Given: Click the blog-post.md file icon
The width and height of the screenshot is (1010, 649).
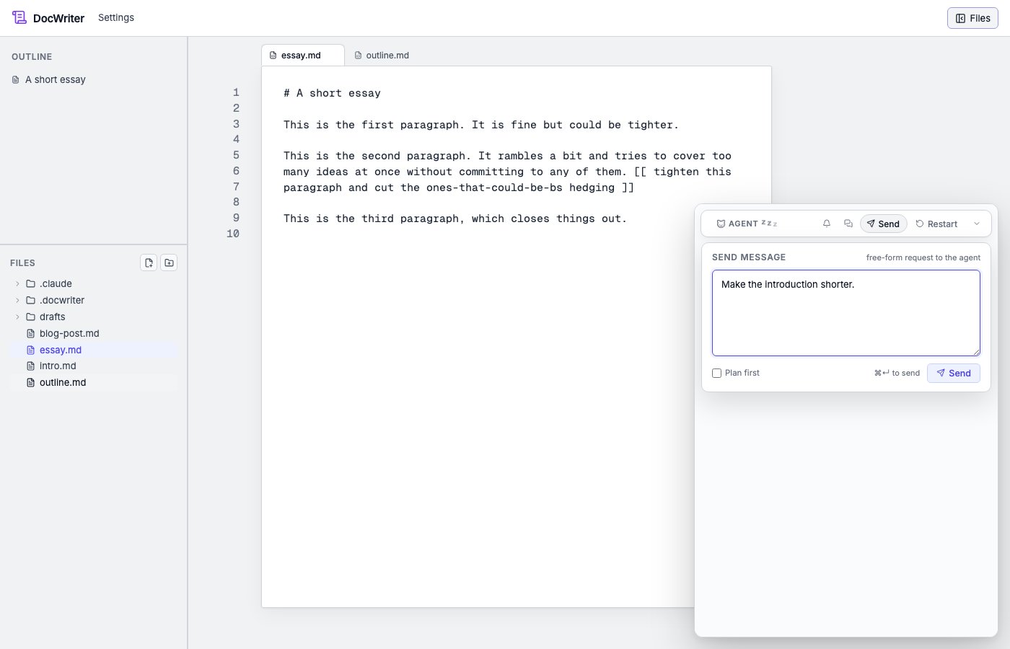Looking at the screenshot, I should coord(30,333).
